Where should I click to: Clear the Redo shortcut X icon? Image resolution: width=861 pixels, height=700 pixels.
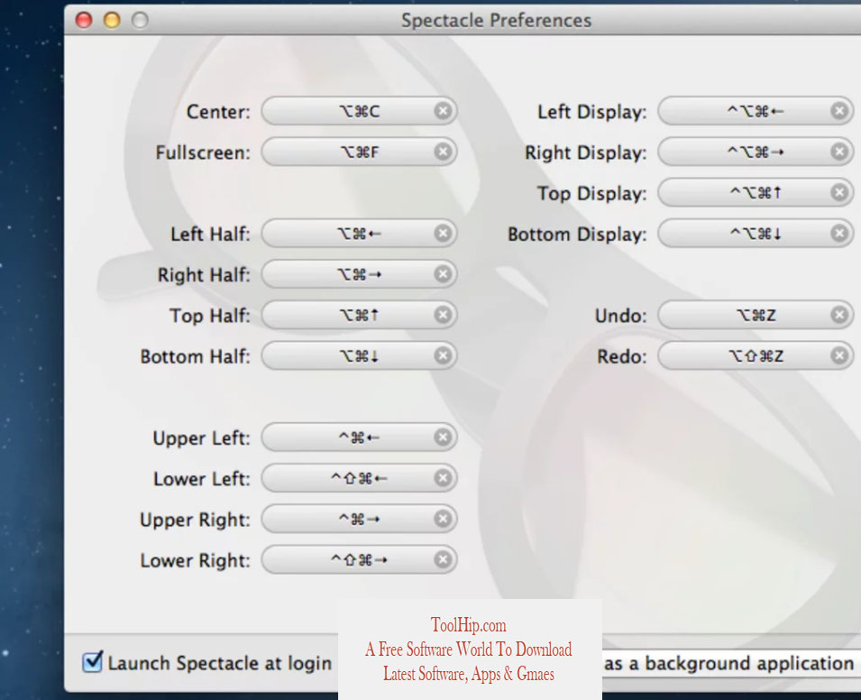[839, 356]
